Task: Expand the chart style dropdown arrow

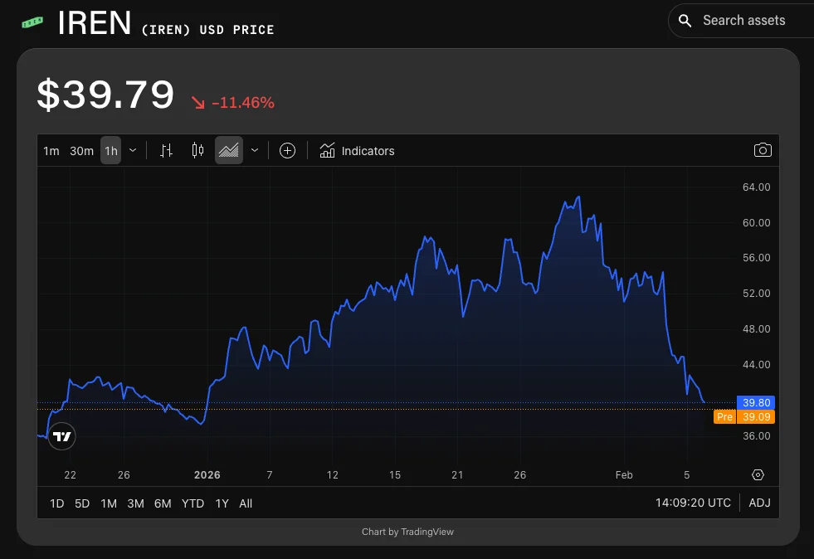Action: pos(255,150)
